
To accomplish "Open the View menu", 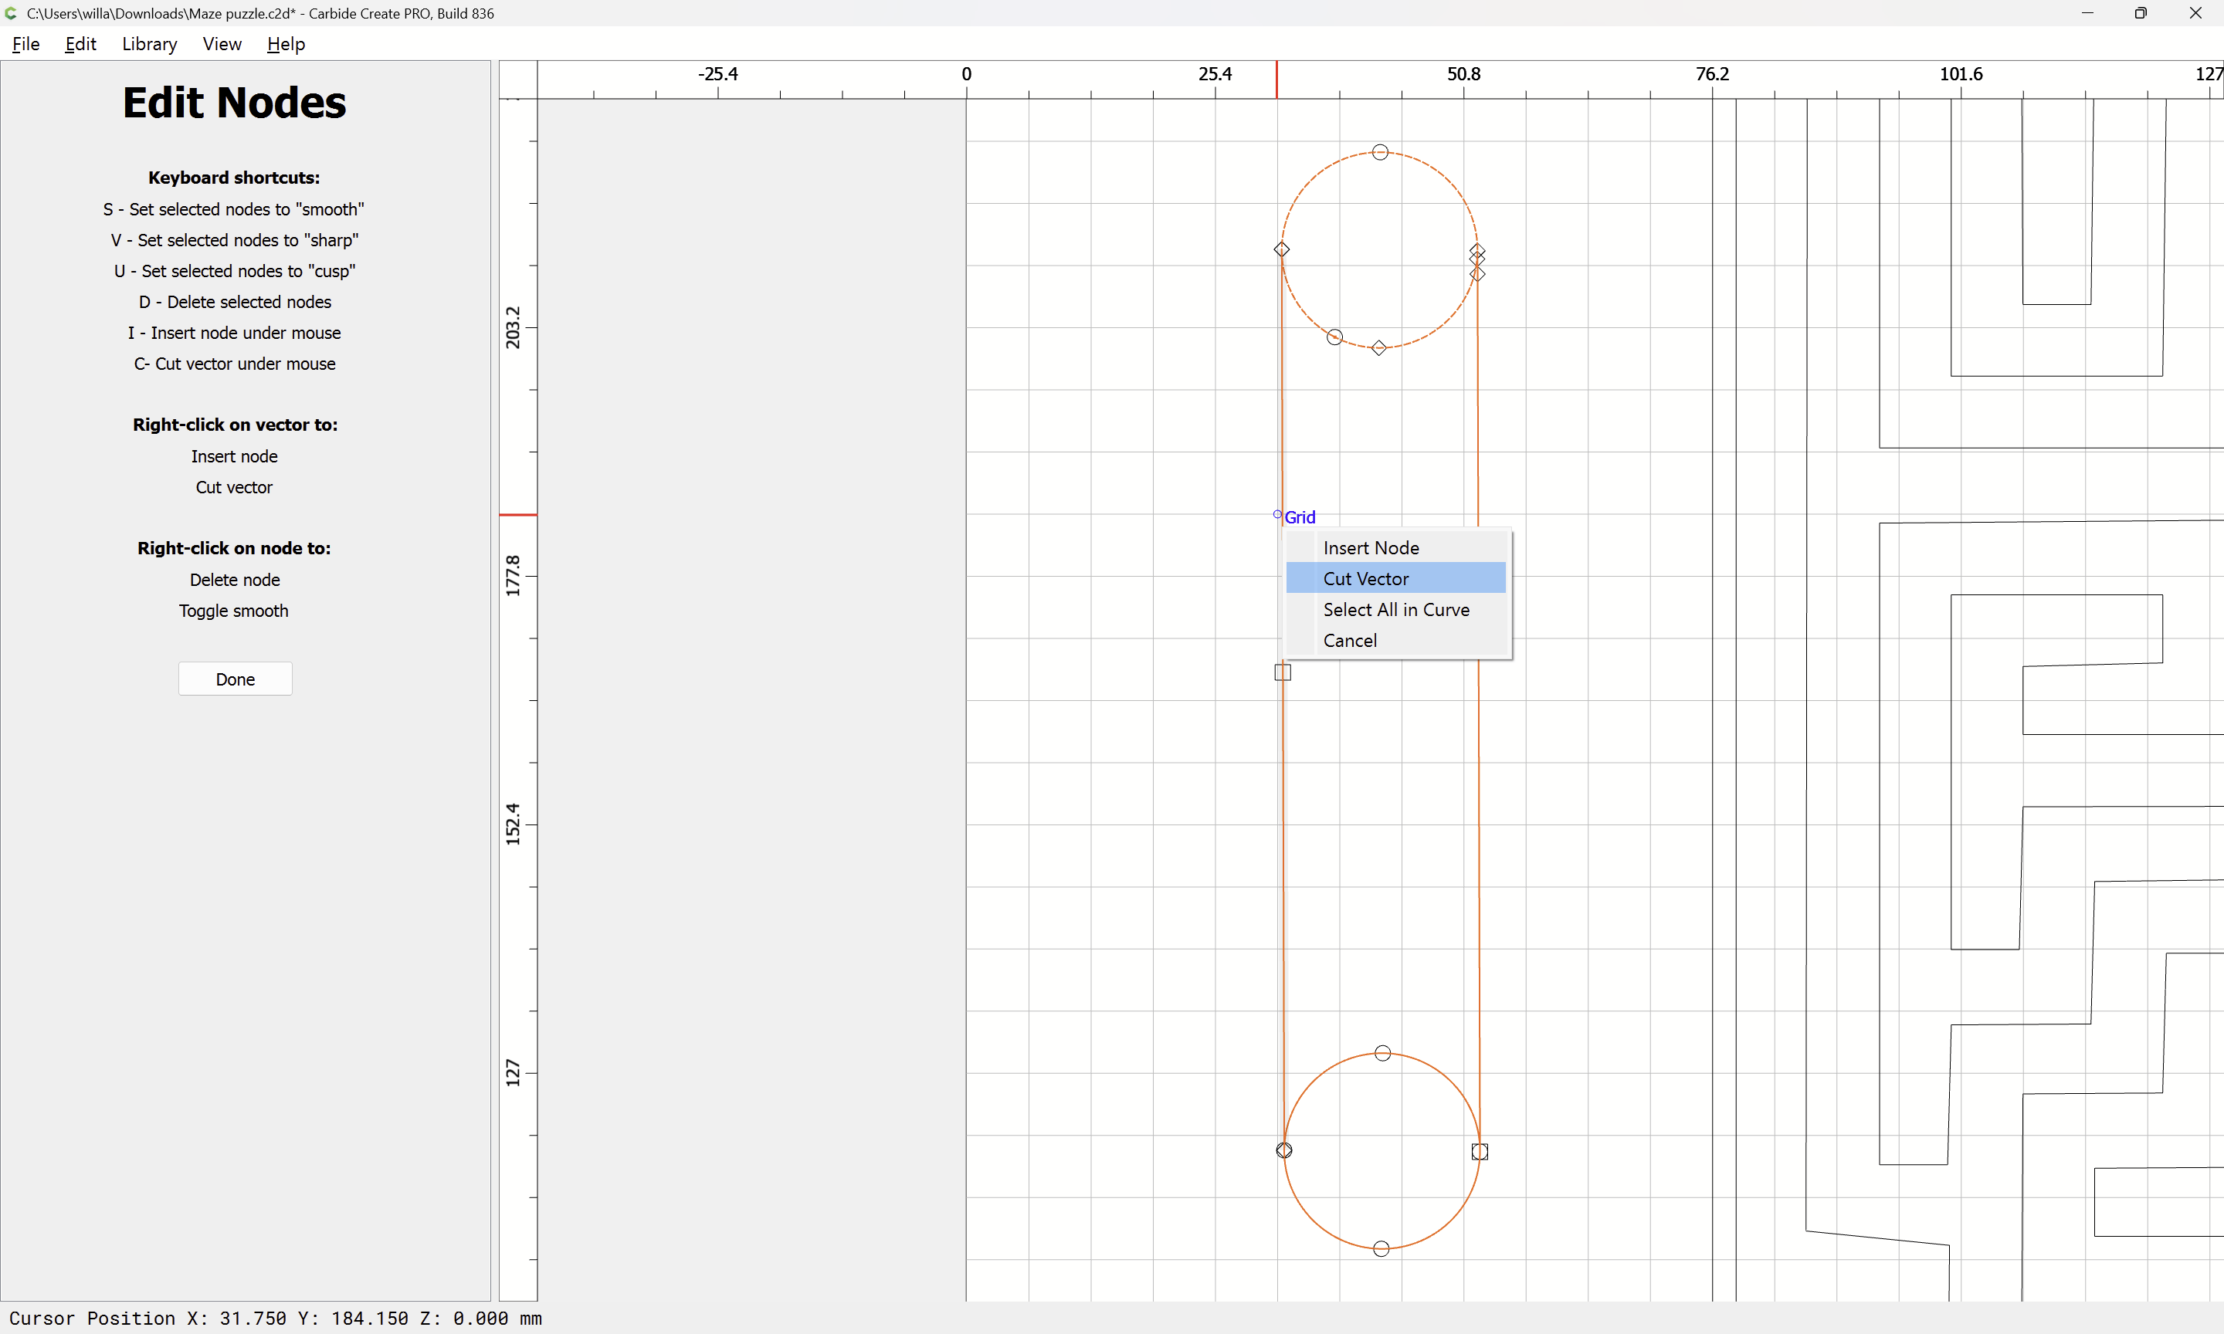I will tap(221, 44).
